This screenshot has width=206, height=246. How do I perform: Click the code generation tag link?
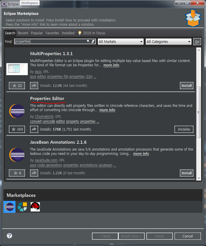(50, 165)
